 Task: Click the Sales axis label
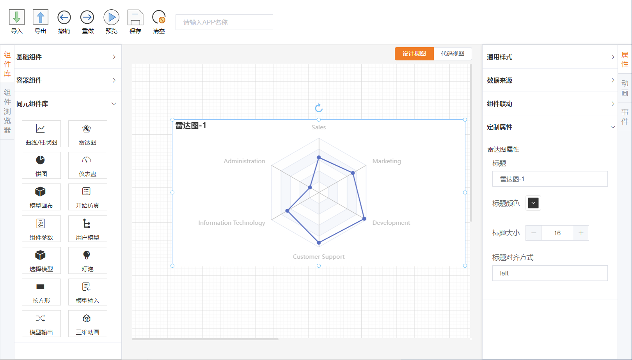pos(319,127)
